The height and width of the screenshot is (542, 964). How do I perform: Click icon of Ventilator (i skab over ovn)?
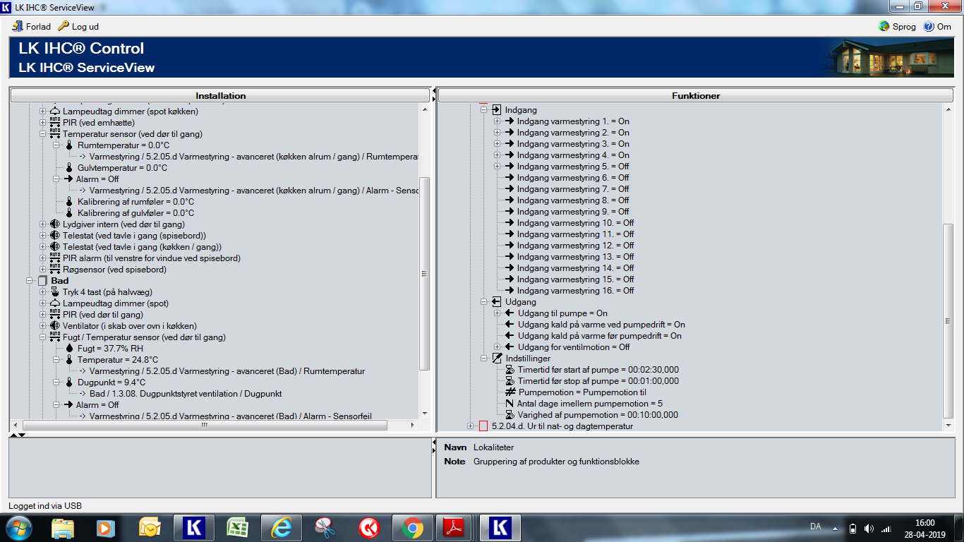click(x=55, y=326)
